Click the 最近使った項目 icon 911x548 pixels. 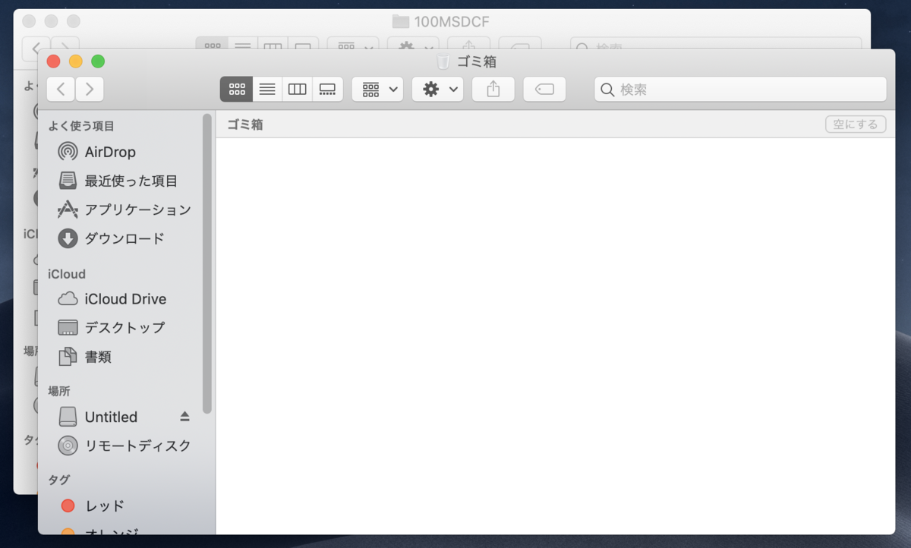pos(68,181)
